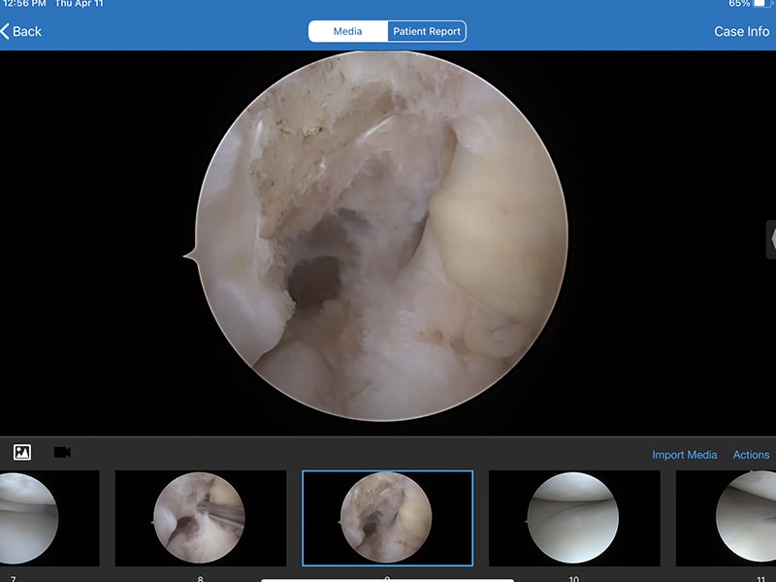The width and height of the screenshot is (776, 582).
Task: Open the Patient Report tab
Action: click(x=427, y=31)
